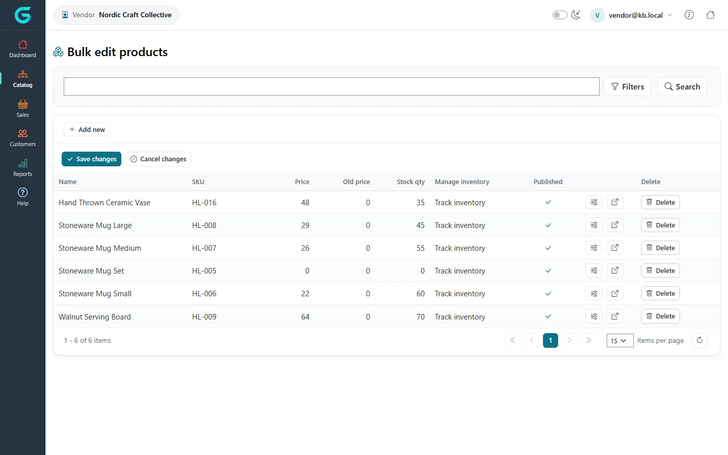Open the Dashboard sidebar section
Screen dimensions: 728x455
pyautogui.click(x=23, y=49)
